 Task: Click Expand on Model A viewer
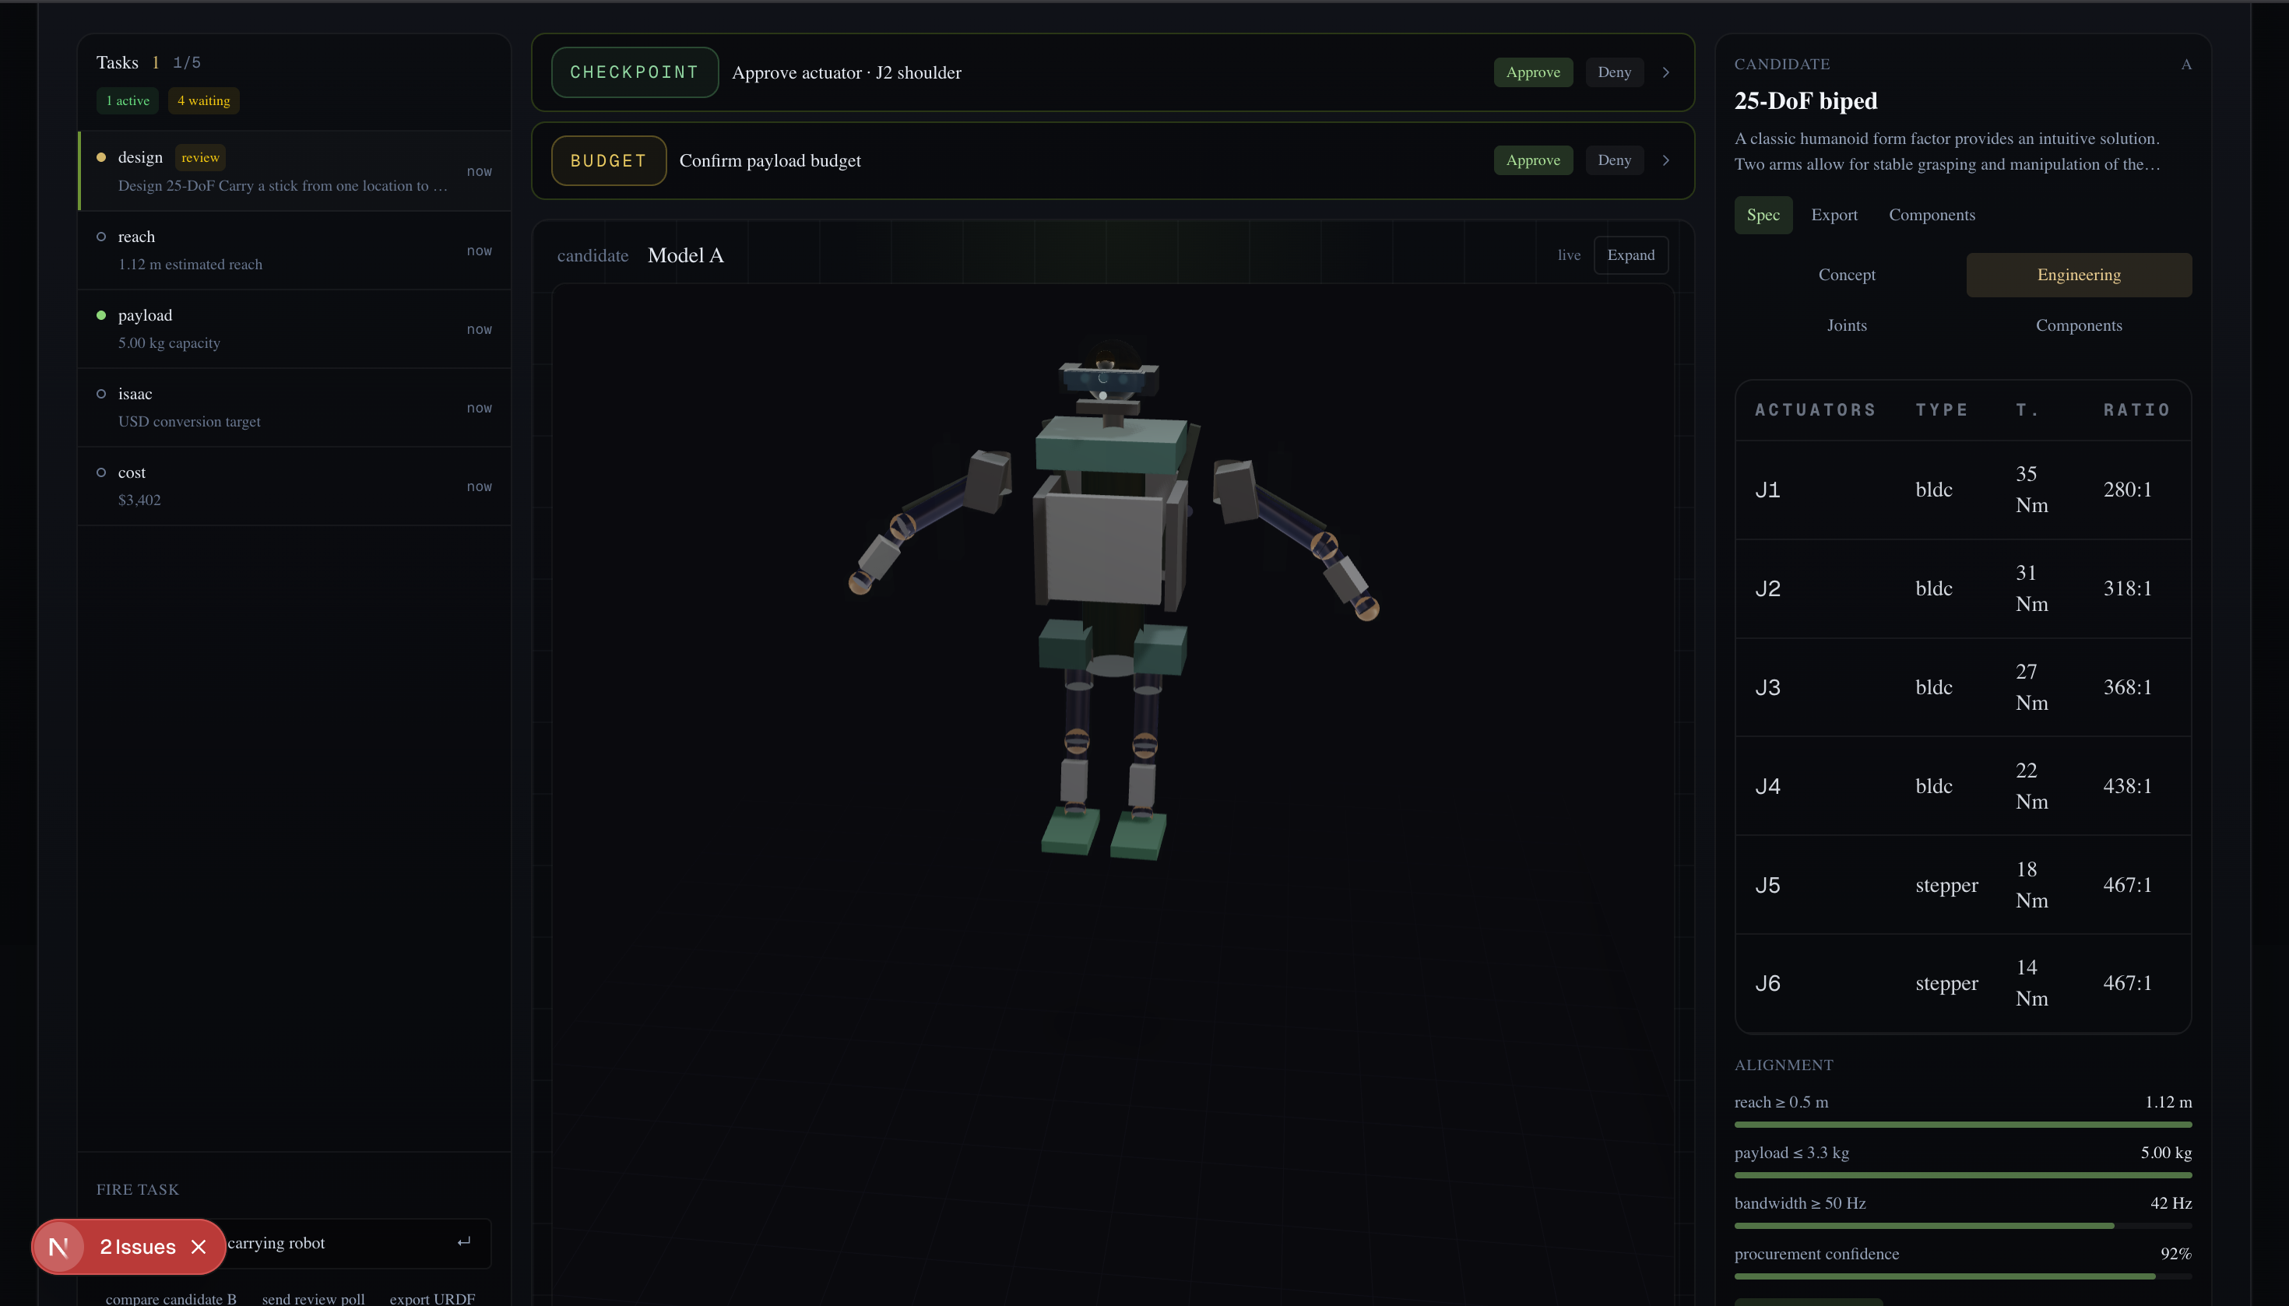point(1630,255)
